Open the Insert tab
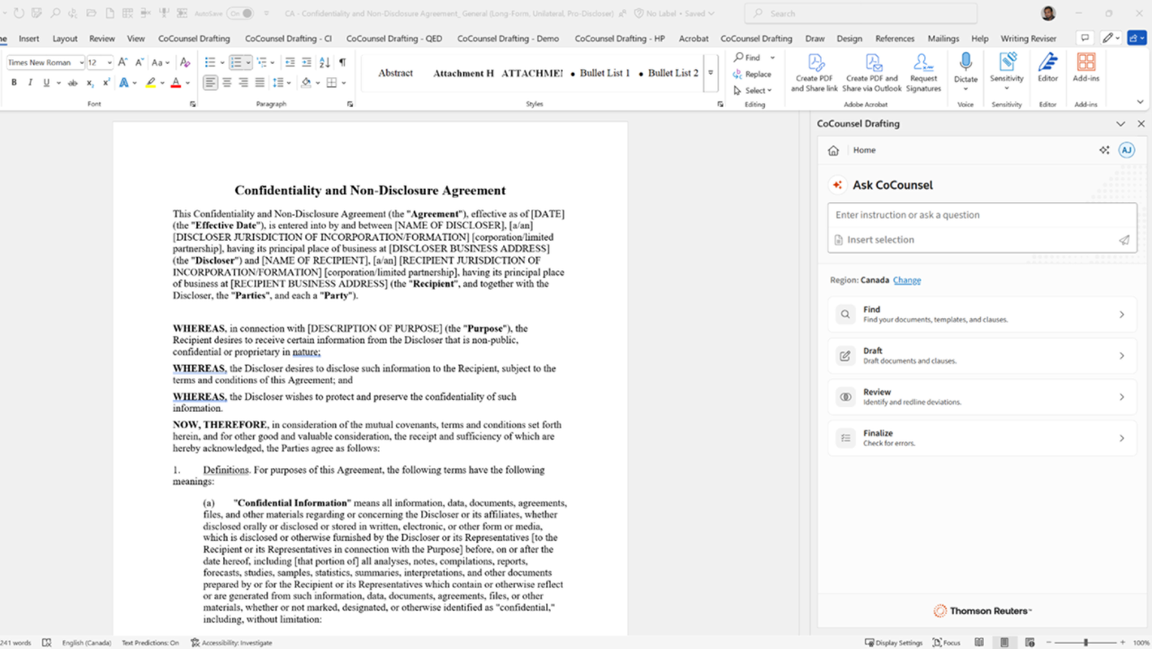Image resolution: width=1152 pixels, height=649 pixels. point(29,39)
